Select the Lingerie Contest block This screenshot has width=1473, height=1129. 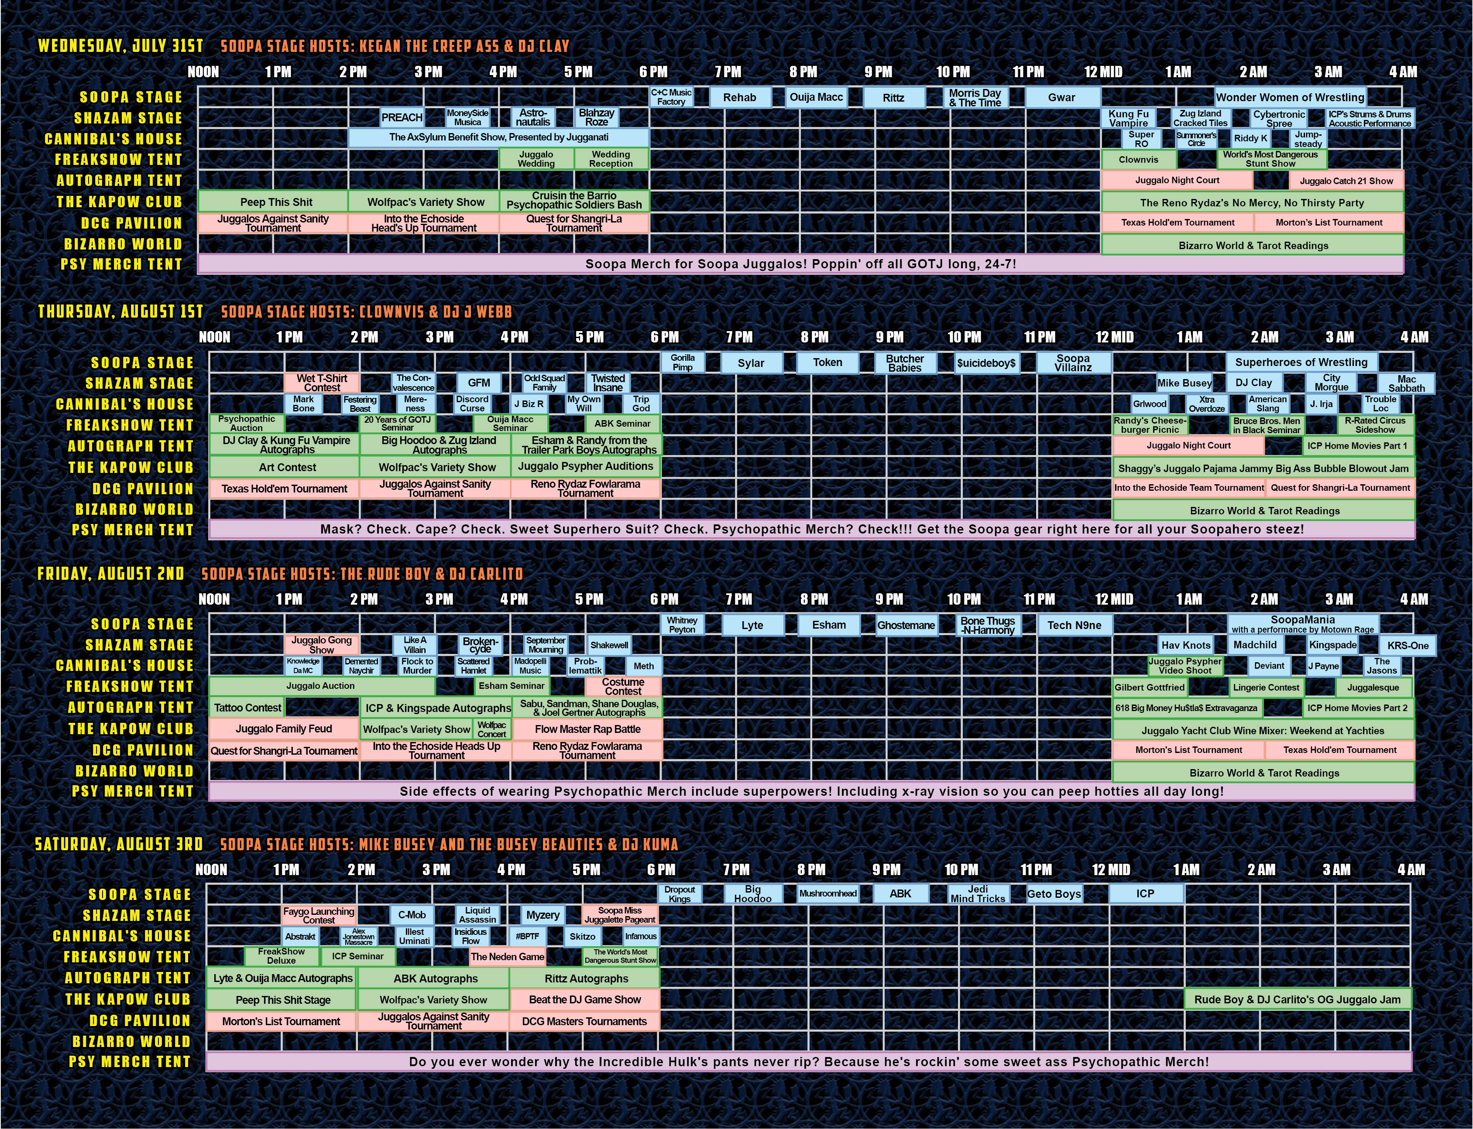pos(1267,688)
